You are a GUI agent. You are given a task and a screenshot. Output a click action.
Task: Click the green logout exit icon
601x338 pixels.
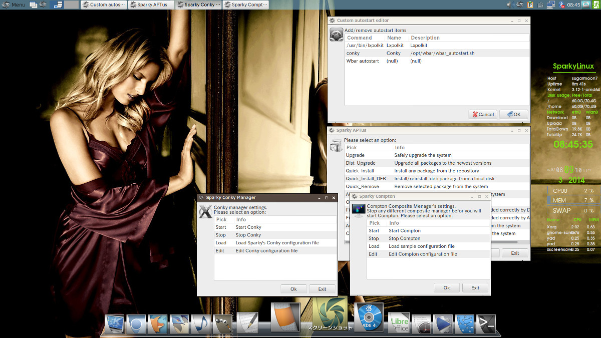click(x=595, y=5)
